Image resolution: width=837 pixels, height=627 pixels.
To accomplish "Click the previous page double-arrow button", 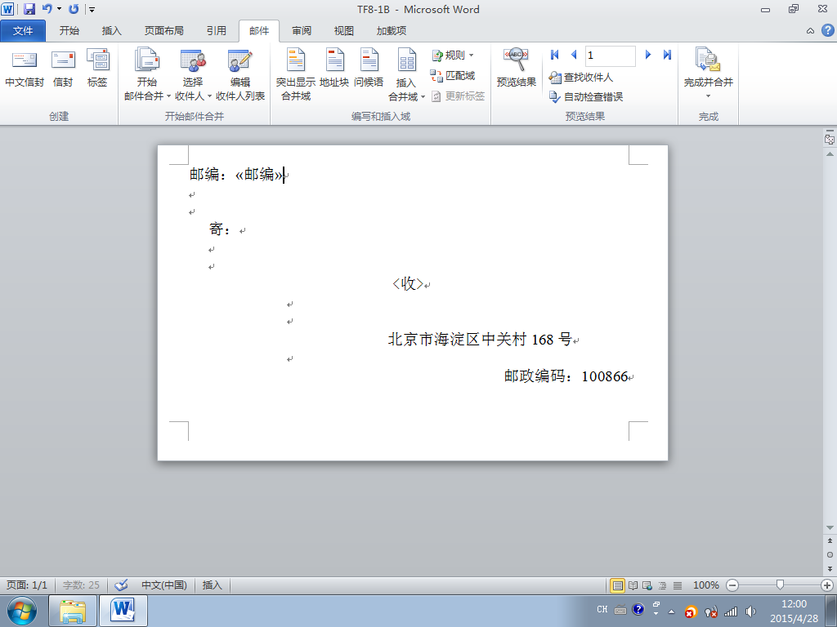I will [830, 540].
